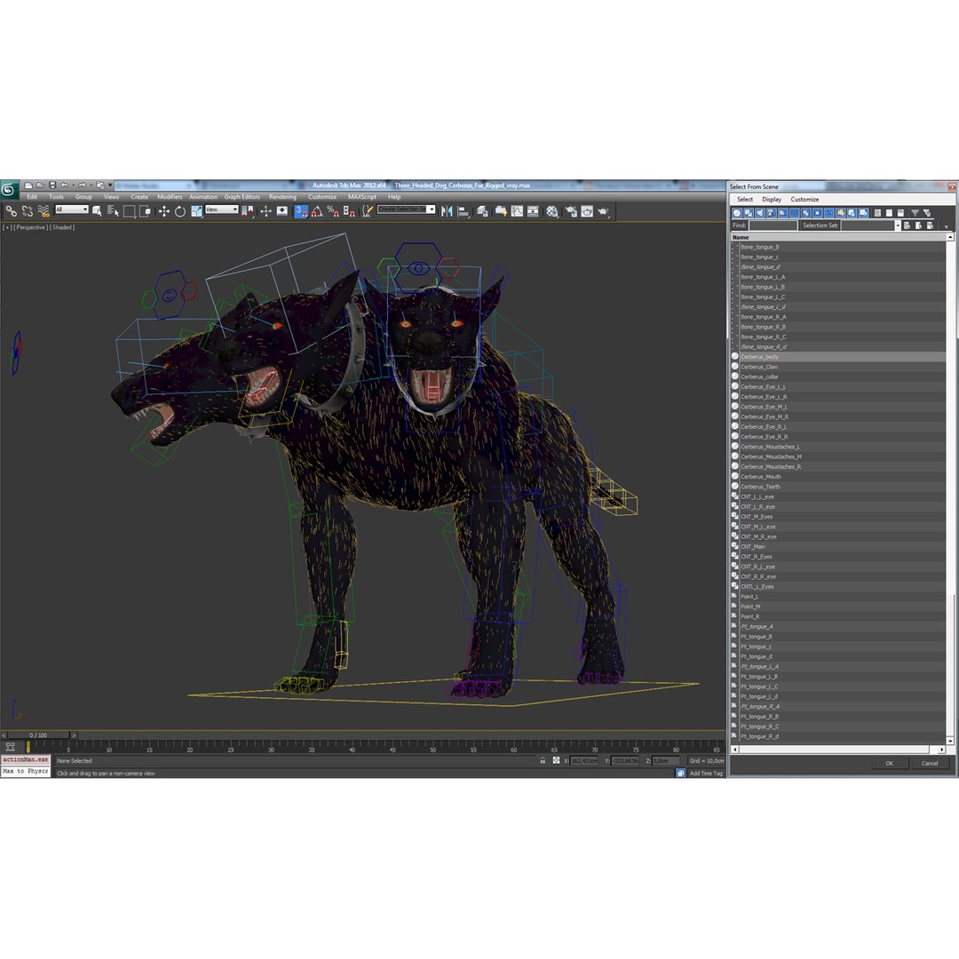The image size is (959, 959).
Task: Open the quick access toolbar dropdown arrow
Action: [x=111, y=185]
